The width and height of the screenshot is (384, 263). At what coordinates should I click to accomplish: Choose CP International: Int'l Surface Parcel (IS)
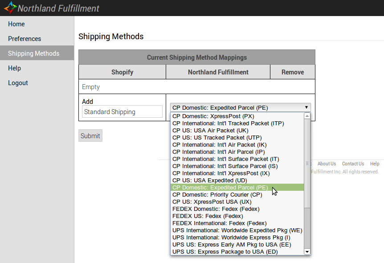click(237, 166)
